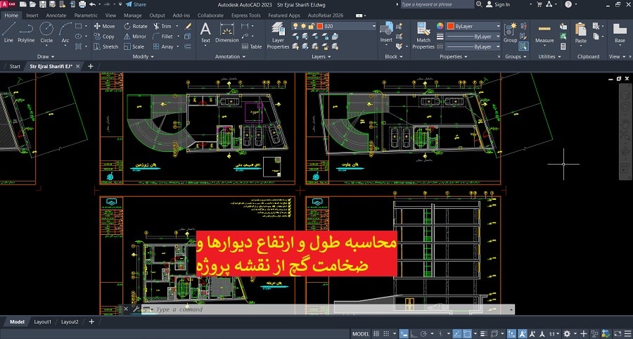Click the Plot printer icon in quick access toolbar
This screenshot has width=633, height=339.
coord(82,4)
